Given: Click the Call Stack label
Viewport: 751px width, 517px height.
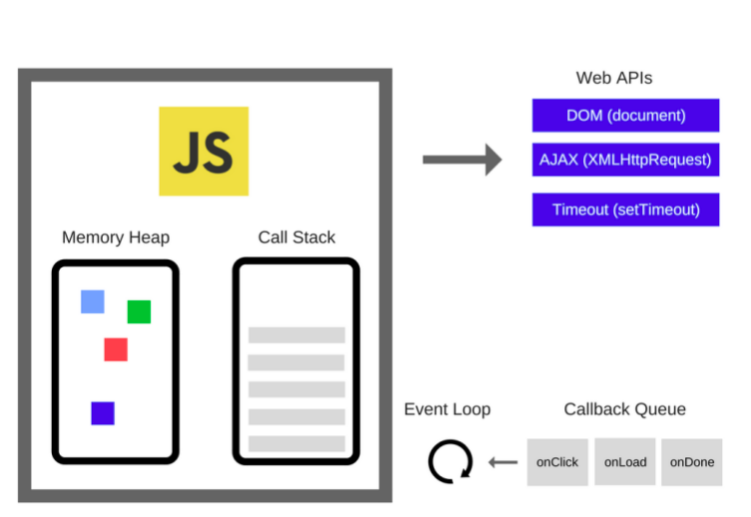Looking at the screenshot, I should (297, 237).
